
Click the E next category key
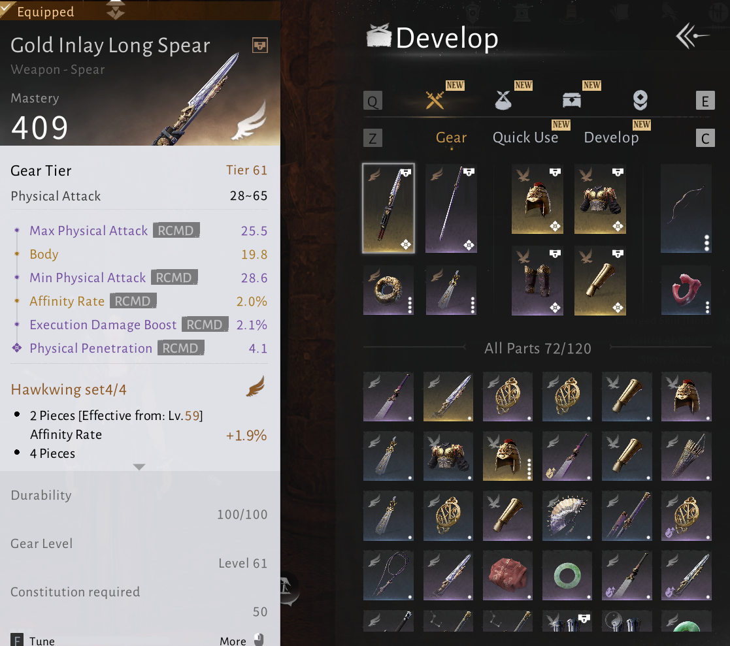point(705,101)
